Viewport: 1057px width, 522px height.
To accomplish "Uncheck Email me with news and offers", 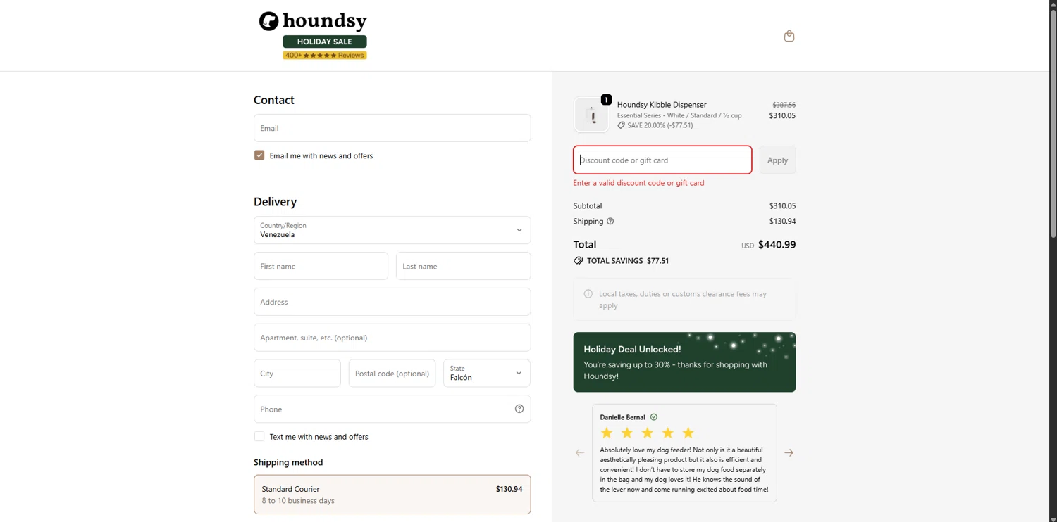I will coord(259,155).
